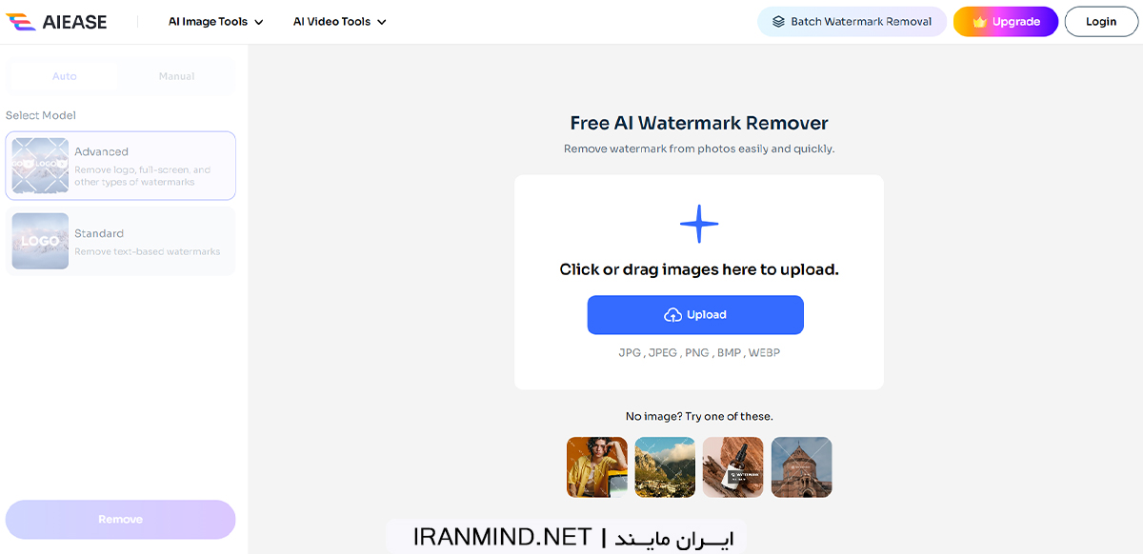
Task: Click the Remove button
Action: (120, 520)
